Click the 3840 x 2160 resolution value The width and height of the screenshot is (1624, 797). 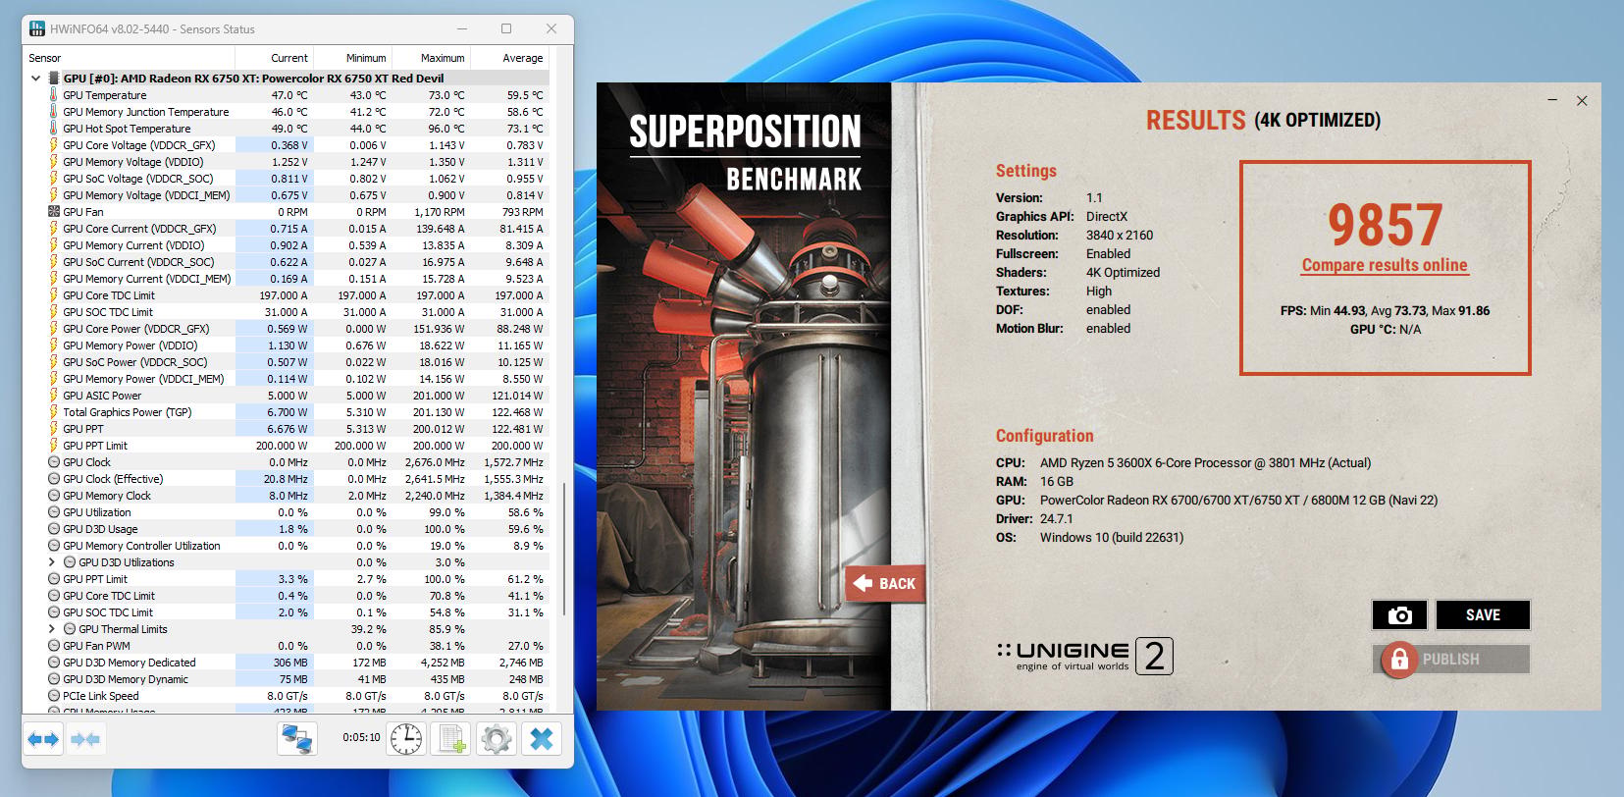pos(1120,236)
